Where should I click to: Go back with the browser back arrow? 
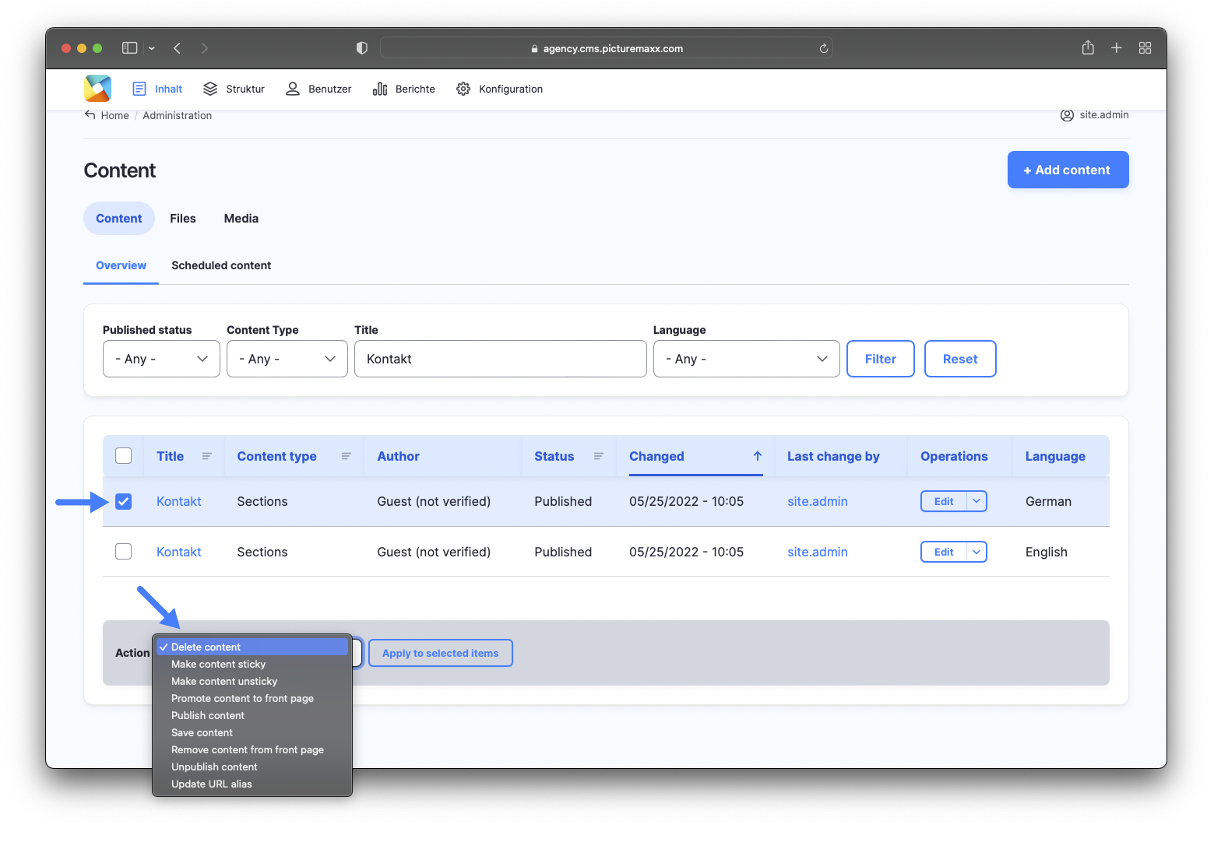tap(178, 48)
